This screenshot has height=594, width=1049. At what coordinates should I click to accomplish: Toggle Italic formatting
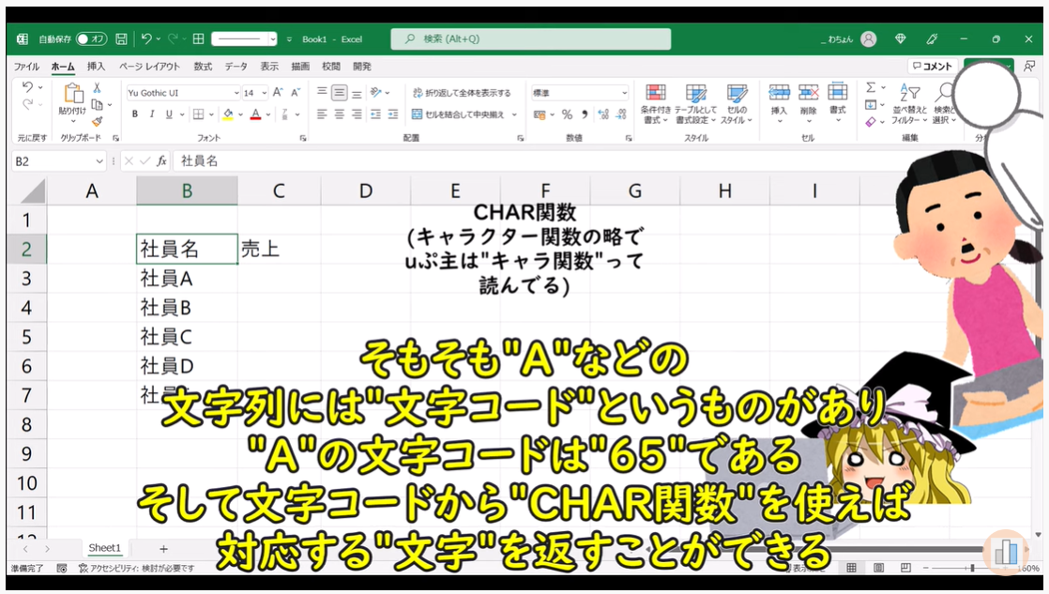tap(152, 114)
